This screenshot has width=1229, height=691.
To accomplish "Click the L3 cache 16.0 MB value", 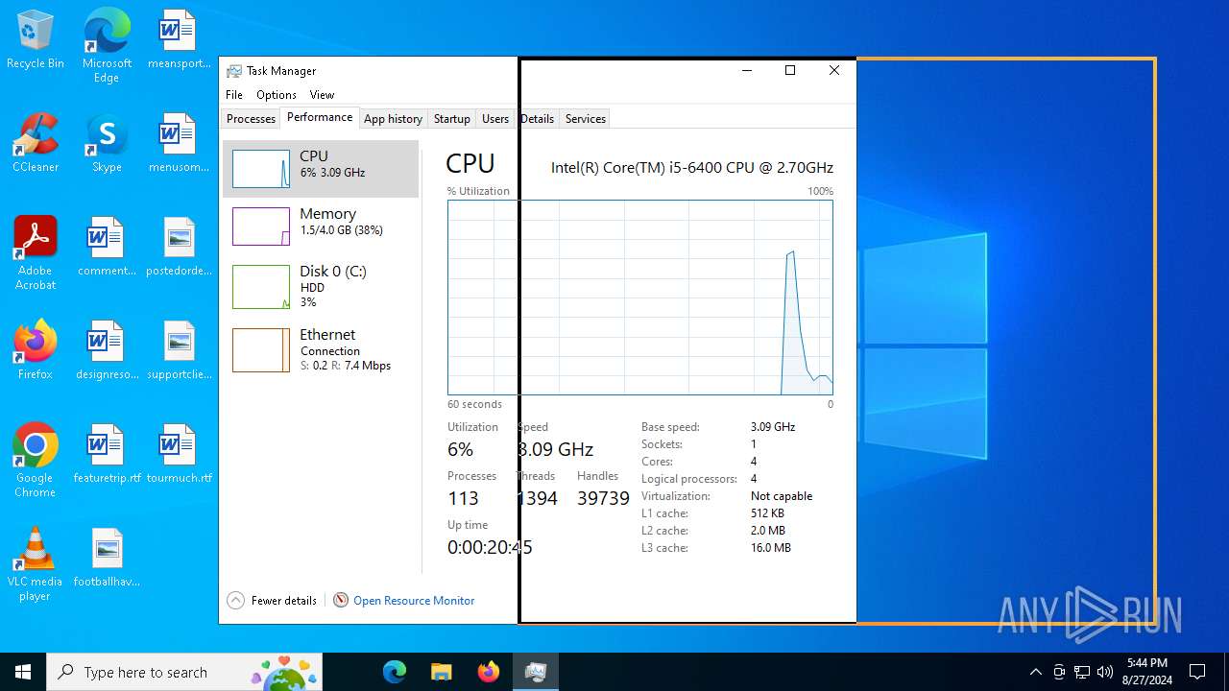I will tap(771, 548).
